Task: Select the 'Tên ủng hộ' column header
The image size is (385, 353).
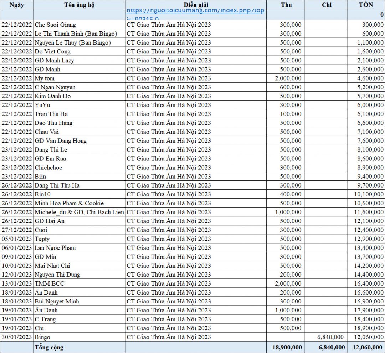Action: click(79, 5)
